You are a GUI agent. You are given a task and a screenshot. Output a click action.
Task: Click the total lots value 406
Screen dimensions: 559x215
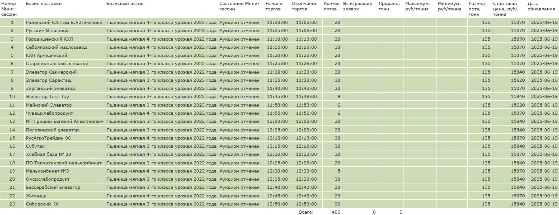(x=336, y=212)
